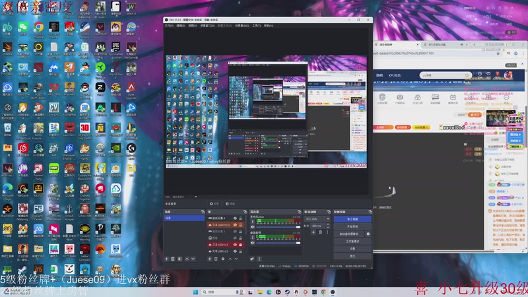Pop out the Scenes dock icon
This screenshot has width=528, height=297.
203,212
